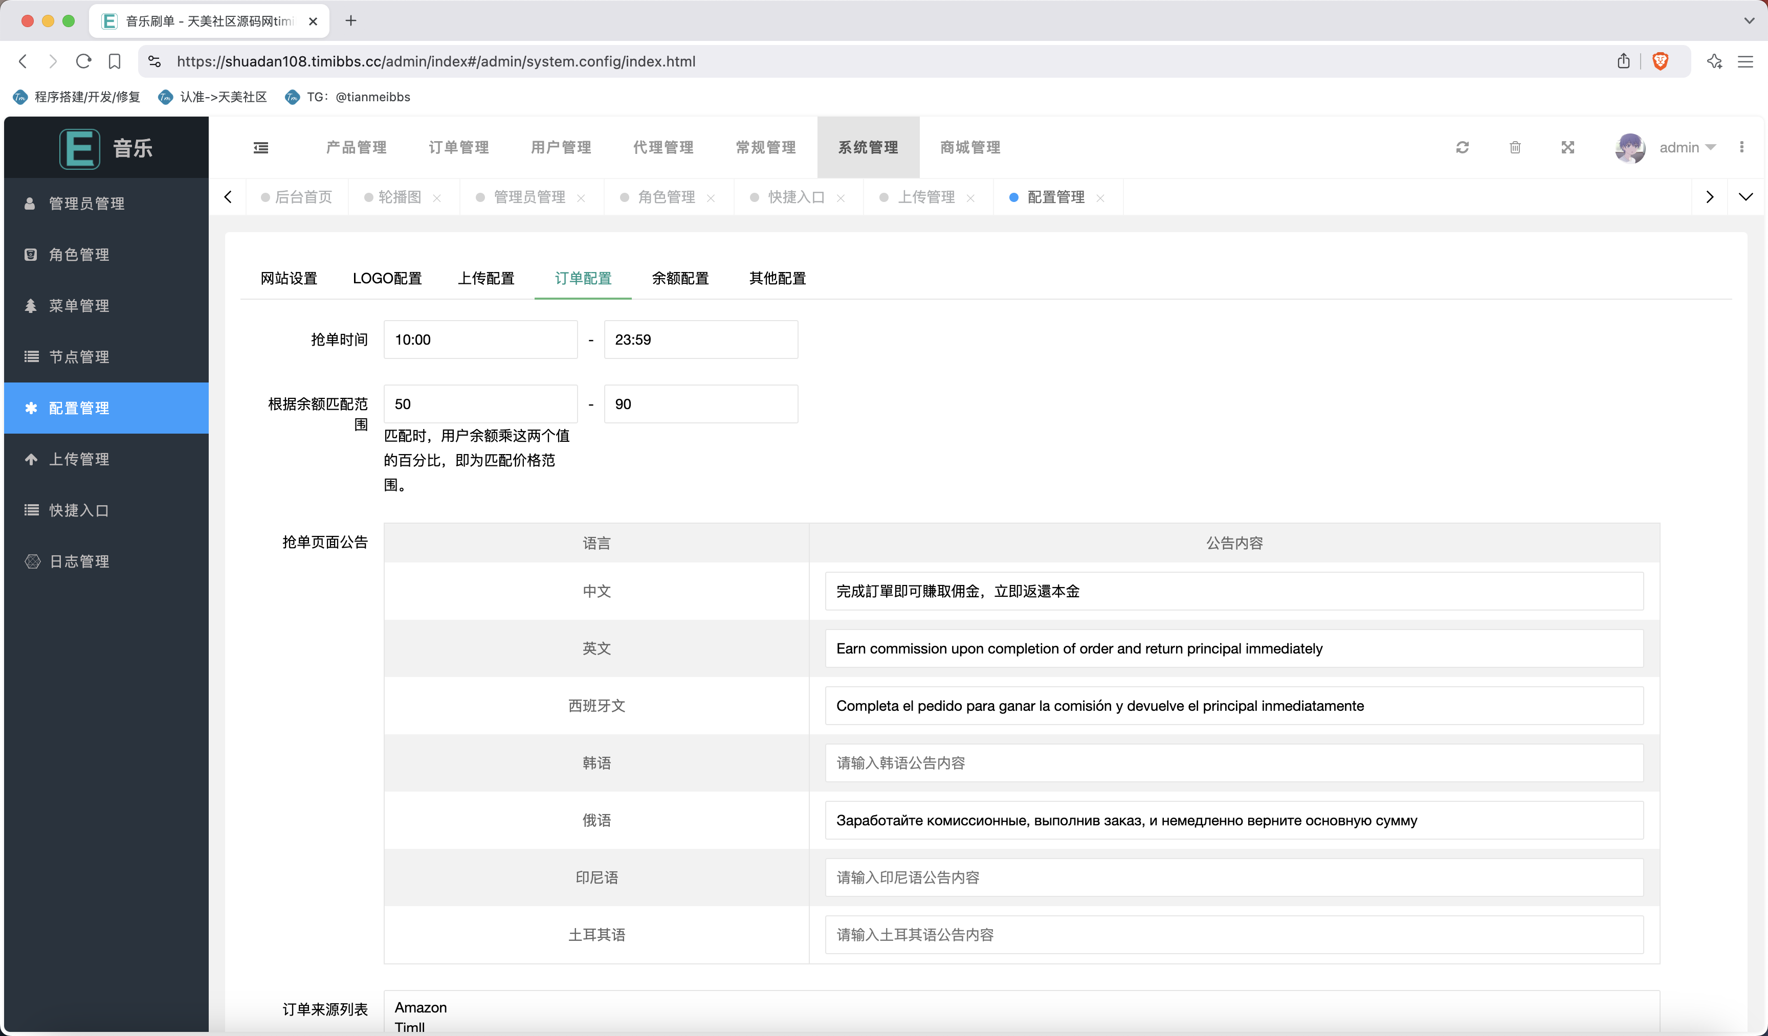This screenshot has width=1768, height=1036.
Task: Click the 抢单时间 start field 10:00
Action: pyautogui.click(x=480, y=340)
